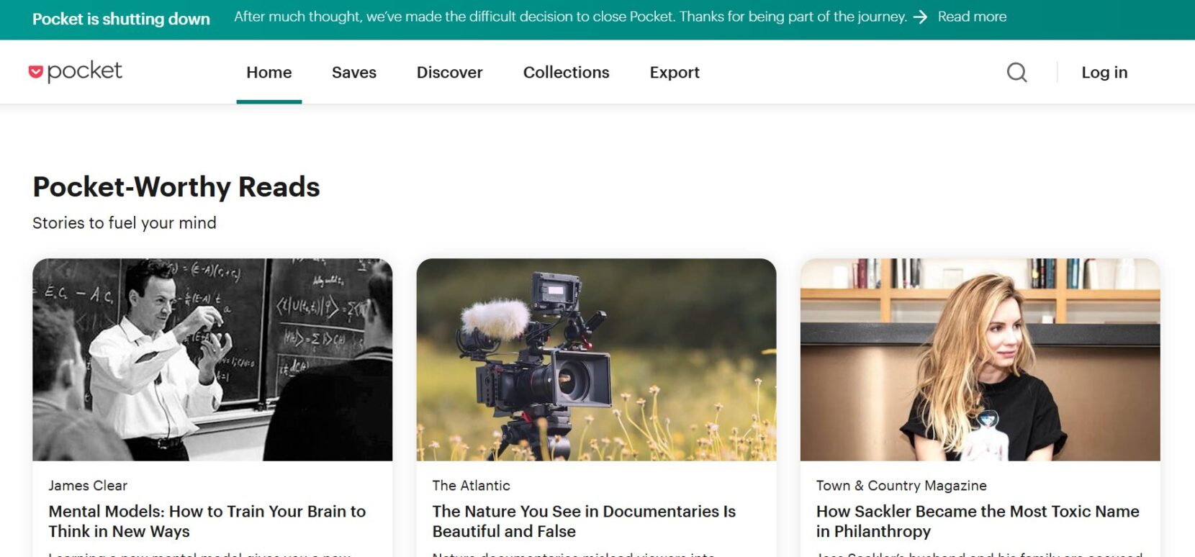Open the Collections menu item
1195x557 pixels.
pyautogui.click(x=567, y=72)
